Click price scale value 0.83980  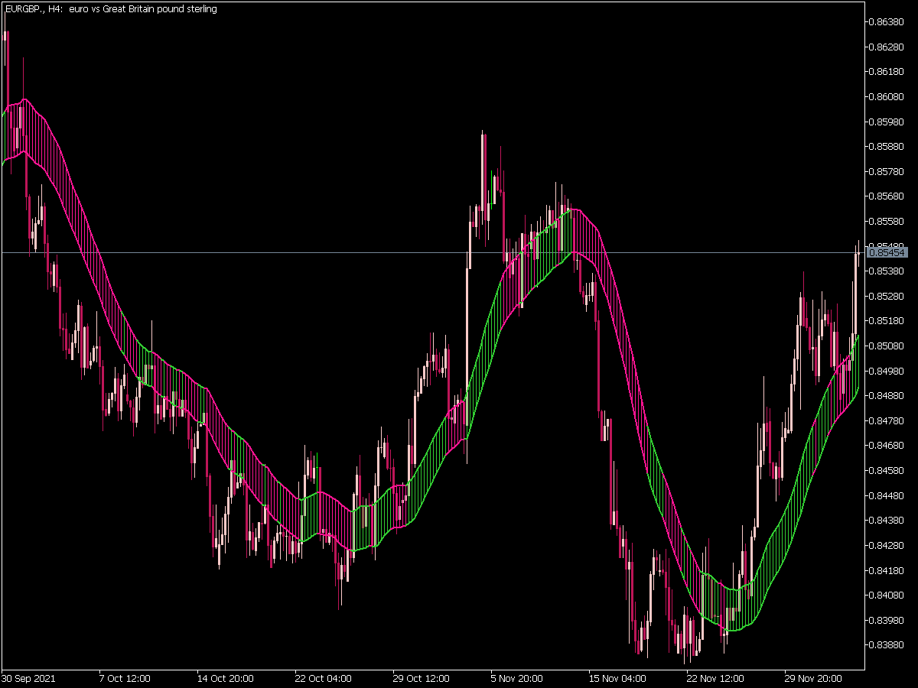(888, 619)
